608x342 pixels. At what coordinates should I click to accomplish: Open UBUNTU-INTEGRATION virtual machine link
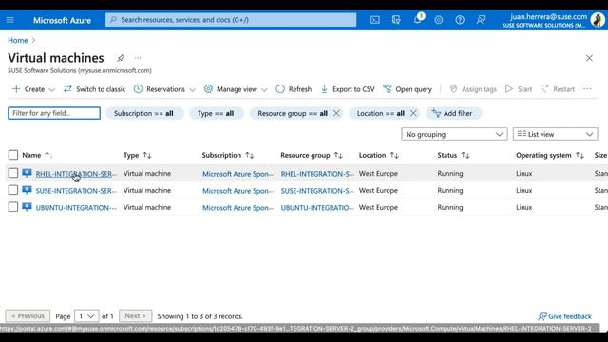(76, 208)
